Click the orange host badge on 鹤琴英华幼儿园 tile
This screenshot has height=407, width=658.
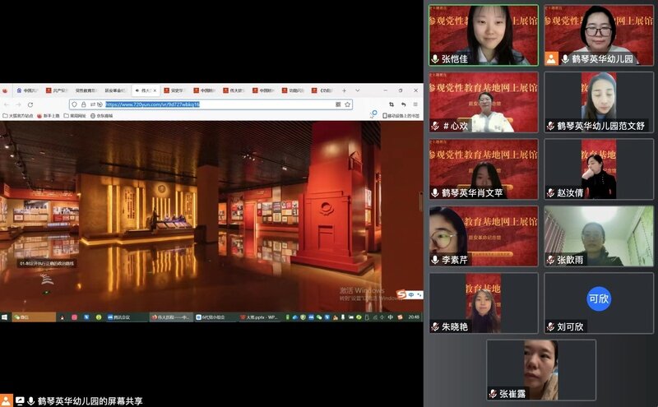[551, 58]
